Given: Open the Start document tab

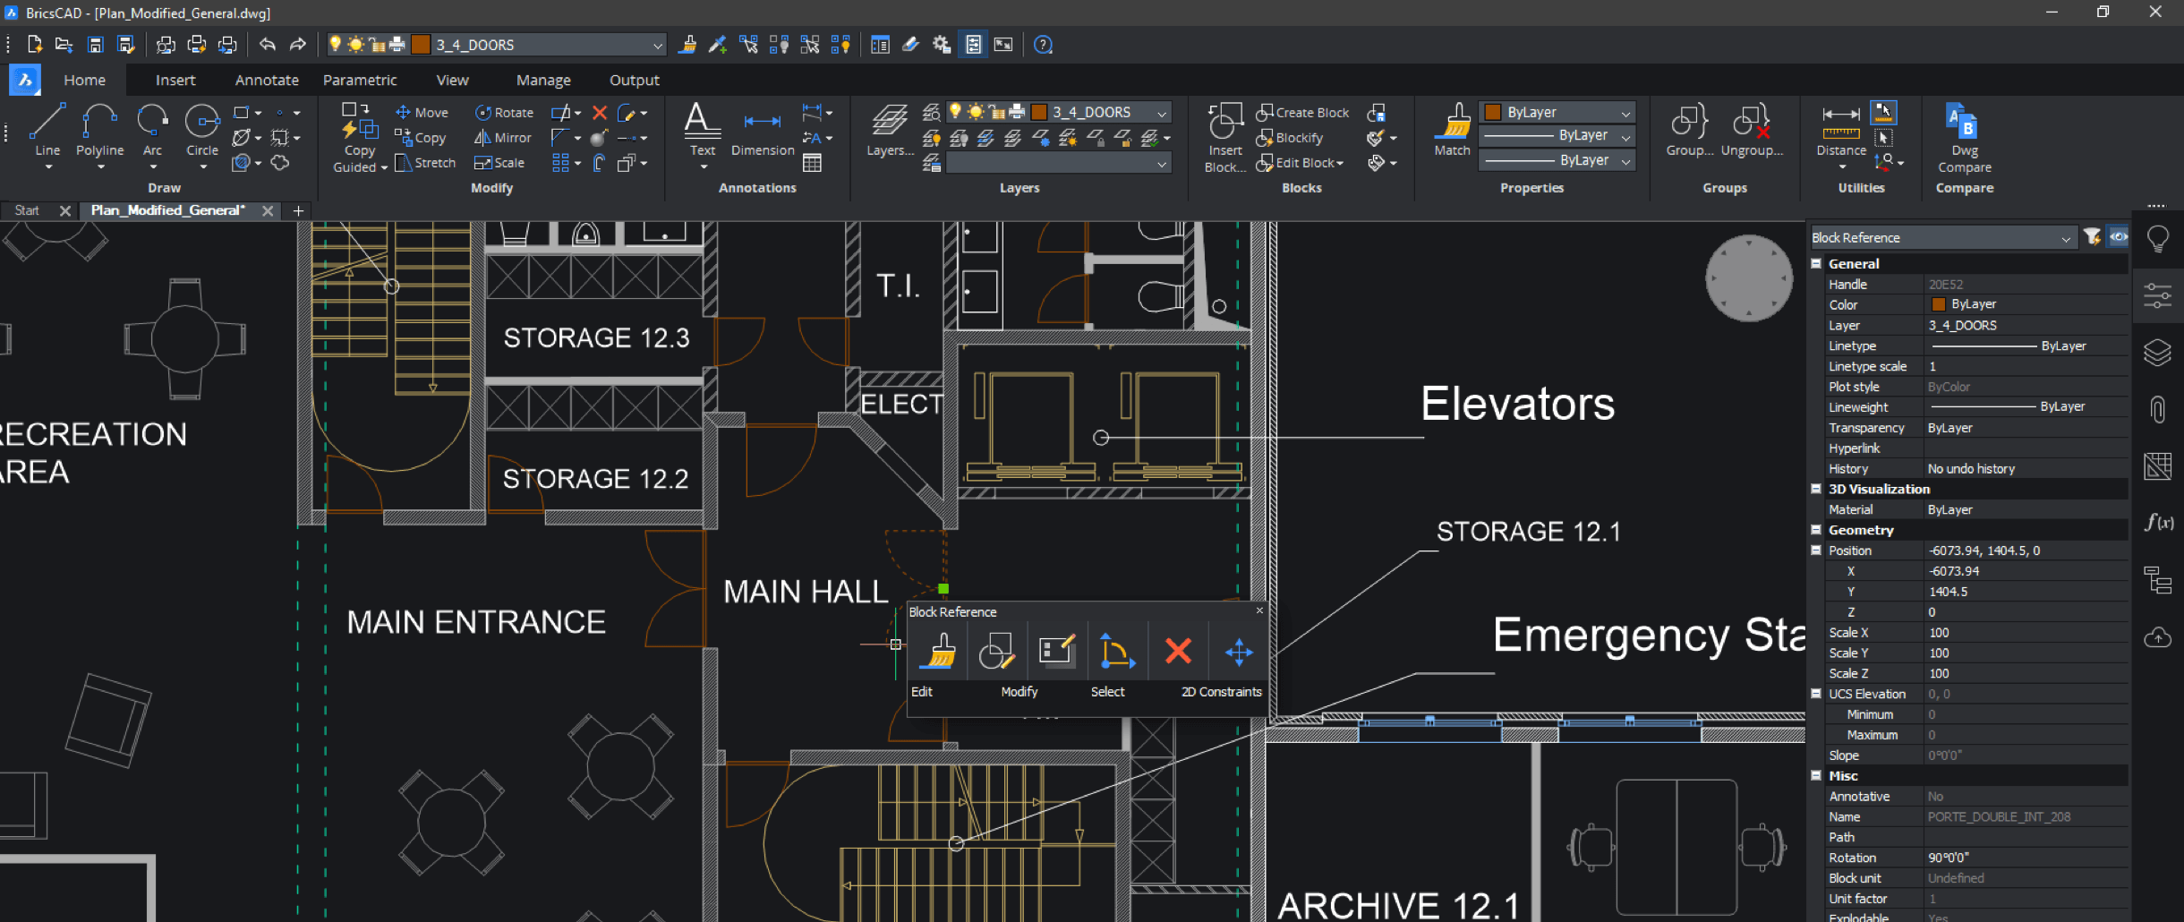Looking at the screenshot, I should pos(27,210).
